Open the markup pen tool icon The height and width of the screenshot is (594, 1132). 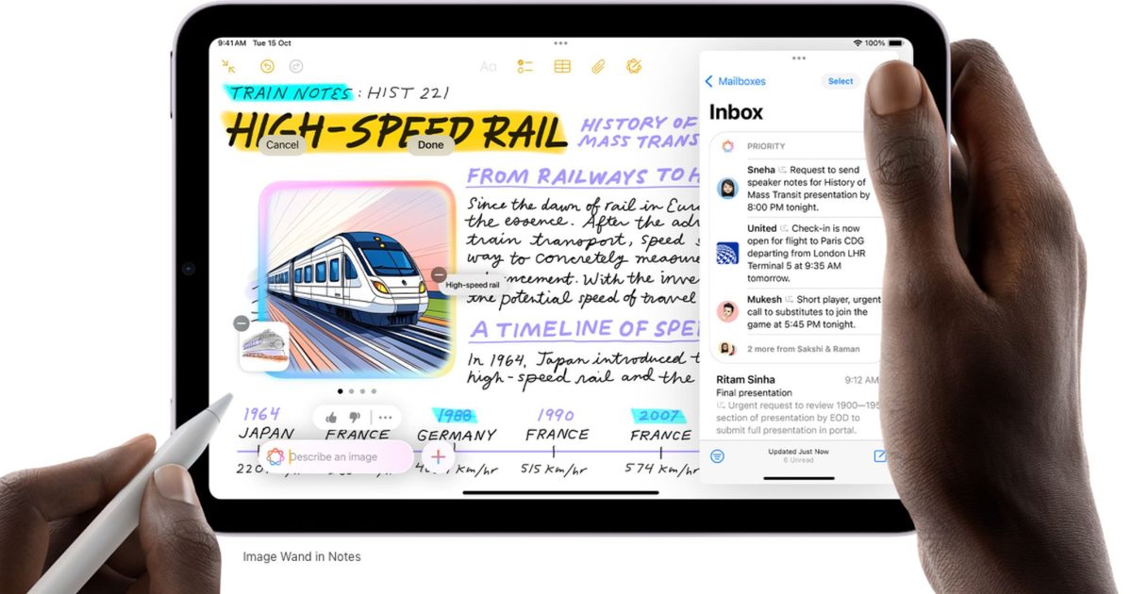[x=634, y=66]
